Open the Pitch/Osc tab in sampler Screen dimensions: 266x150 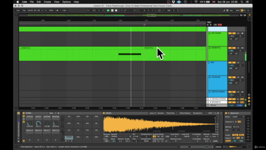170,113
